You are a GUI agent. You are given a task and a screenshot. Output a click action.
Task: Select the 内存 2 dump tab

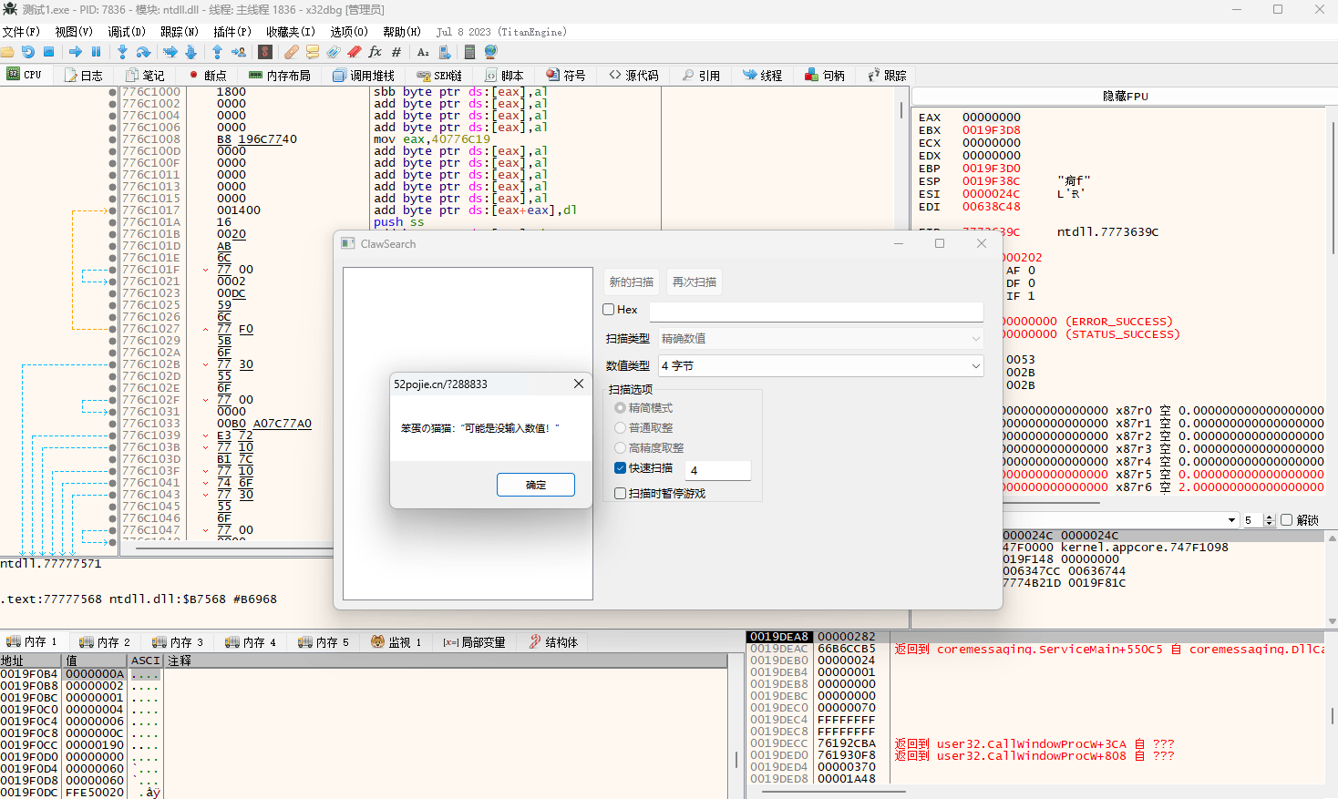[x=105, y=642]
